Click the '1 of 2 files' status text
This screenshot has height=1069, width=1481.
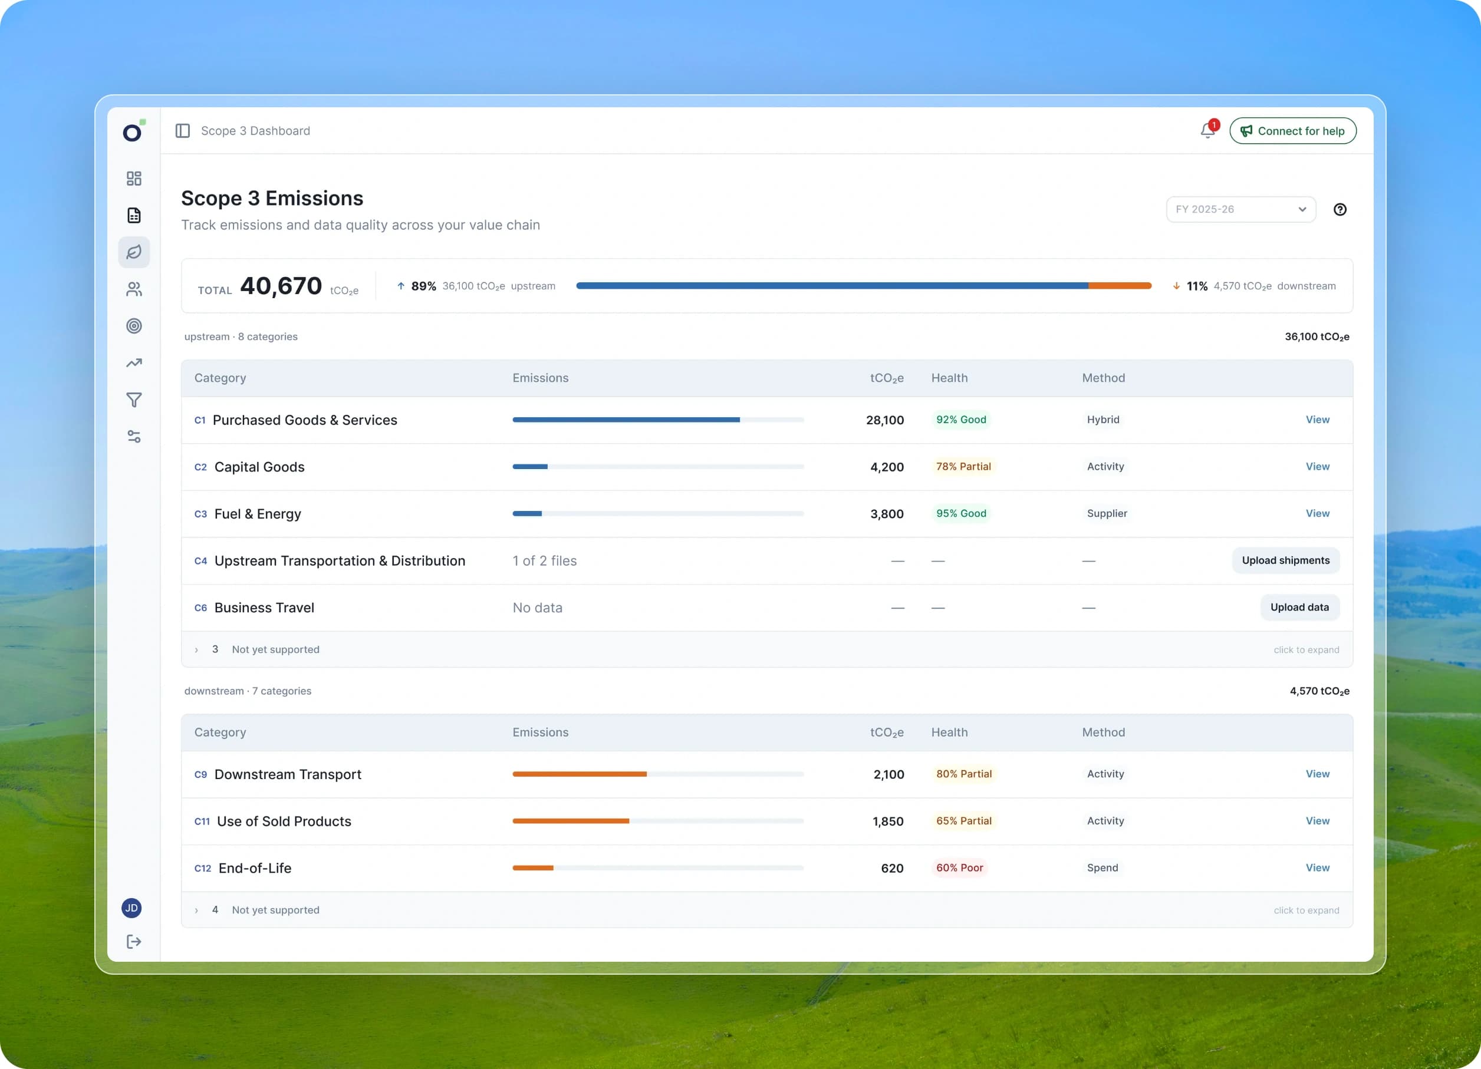coord(545,560)
